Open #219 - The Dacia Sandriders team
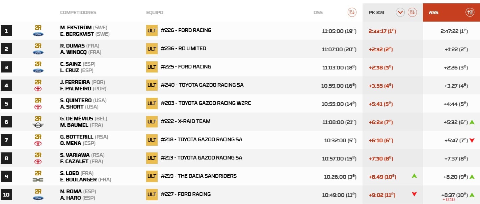Viewport: 480px width, 204px height. (198, 176)
